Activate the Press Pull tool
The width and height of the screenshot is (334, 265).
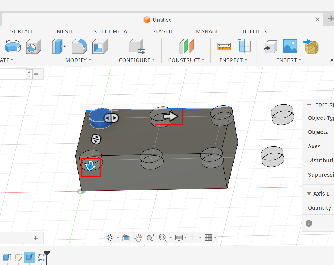coord(59,46)
